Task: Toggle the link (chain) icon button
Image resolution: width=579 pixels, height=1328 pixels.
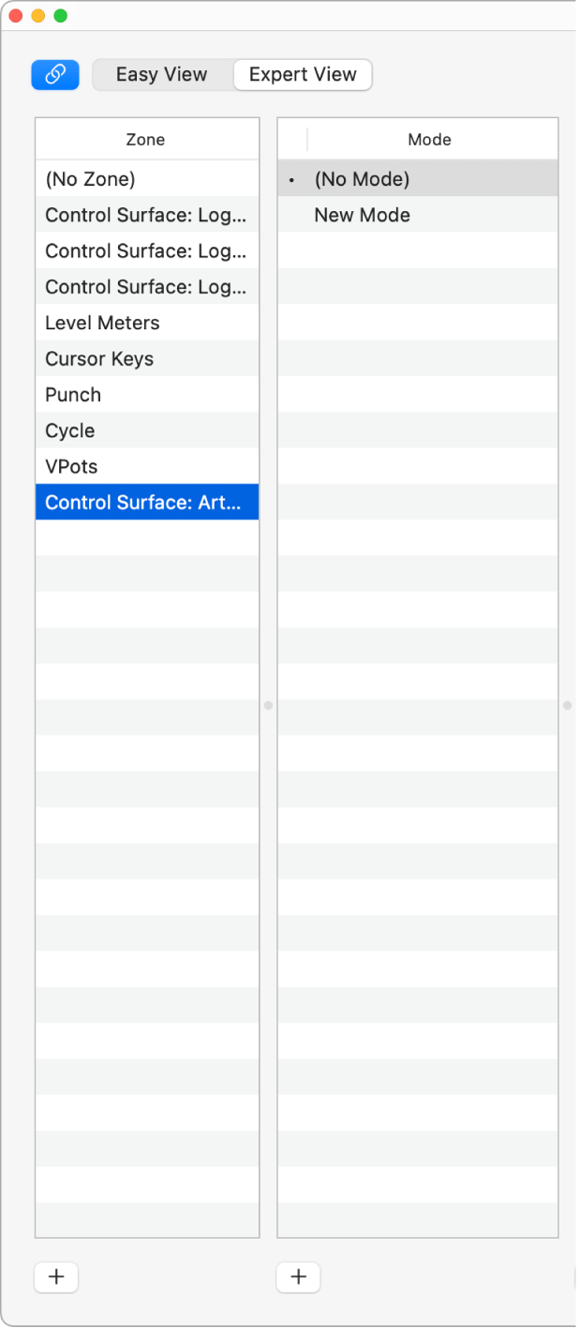Action: (x=54, y=75)
